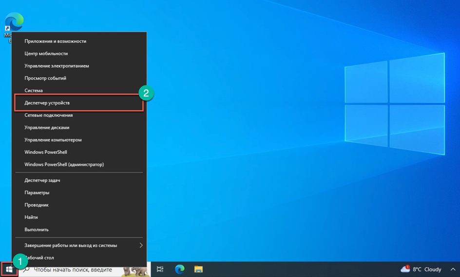Launch Windows PowerShell from the menu

tap(79, 152)
